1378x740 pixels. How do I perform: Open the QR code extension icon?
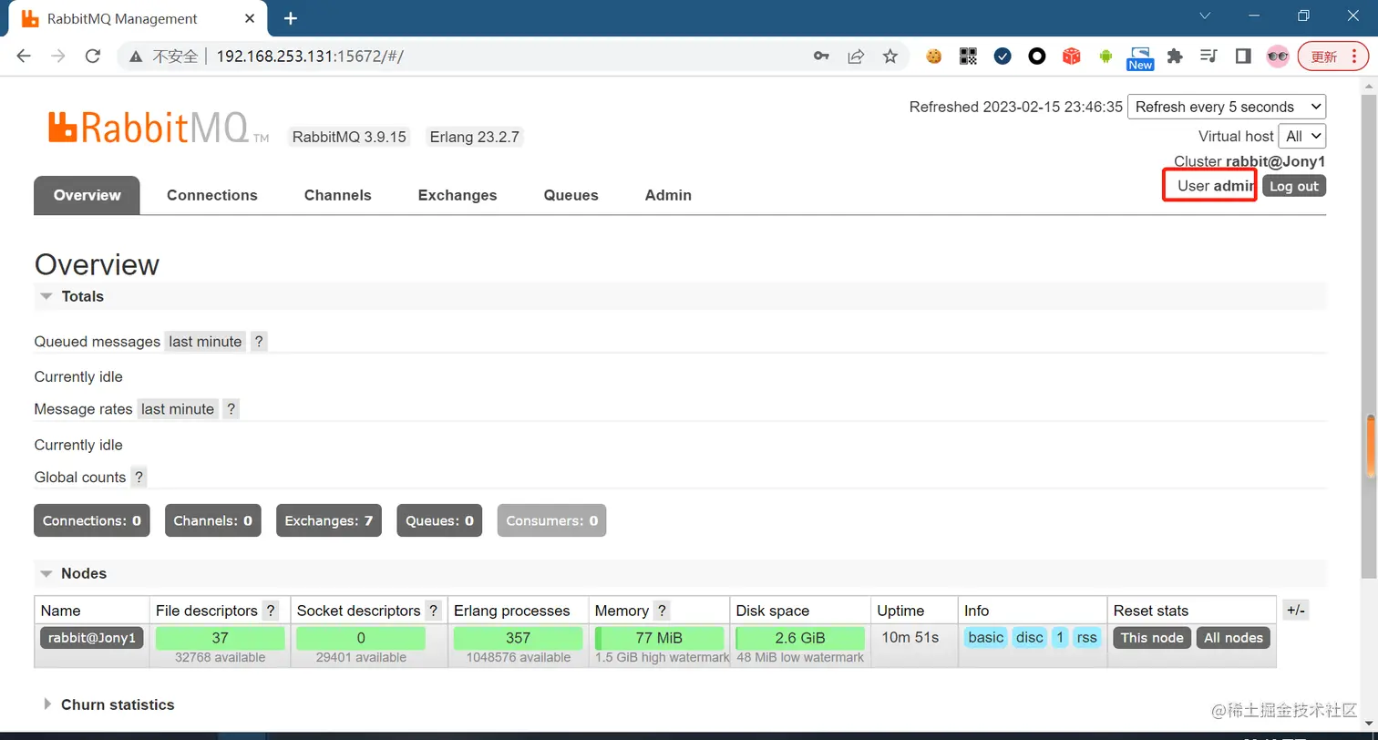tap(968, 57)
